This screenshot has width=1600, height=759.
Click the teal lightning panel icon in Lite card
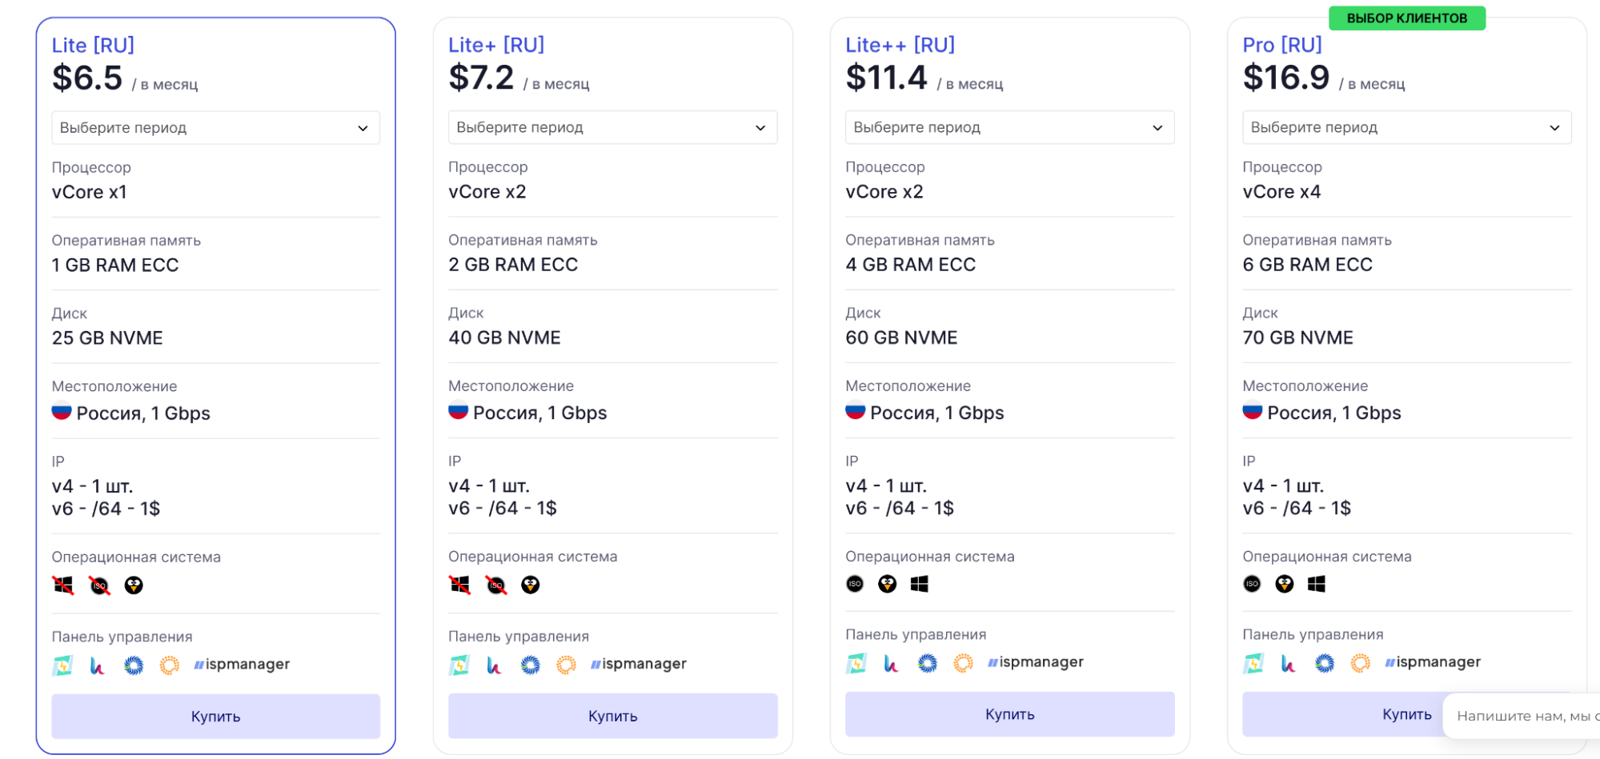[x=62, y=665]
